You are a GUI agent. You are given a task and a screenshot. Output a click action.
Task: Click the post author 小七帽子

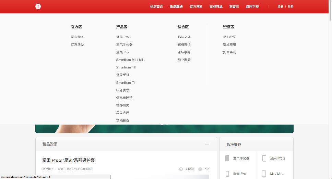(48, 169)
